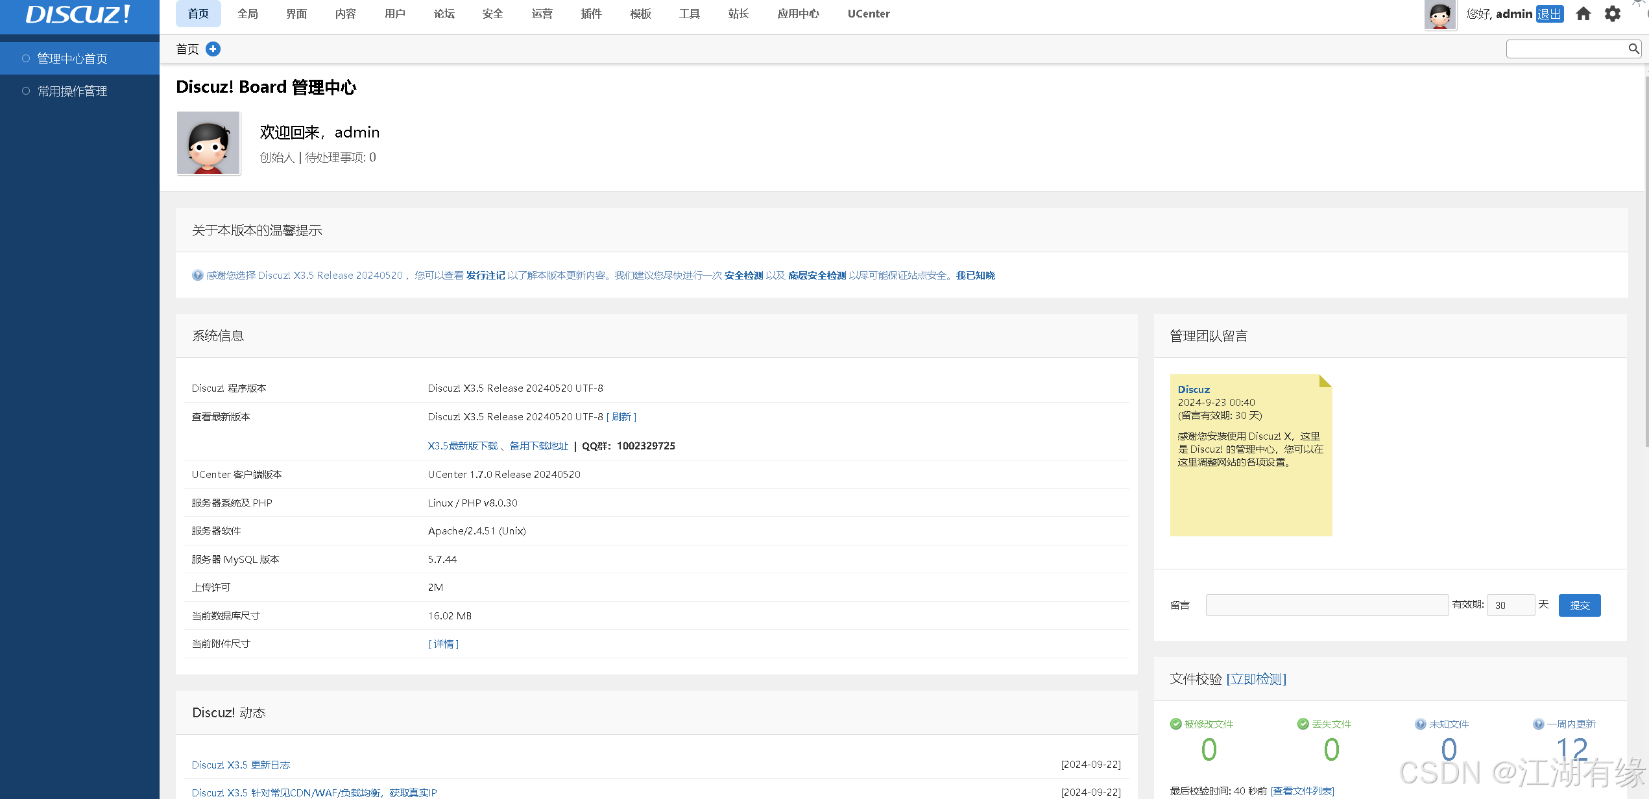
Task: Click the search magnifier icon
Action: click(x=1633, y=49)
